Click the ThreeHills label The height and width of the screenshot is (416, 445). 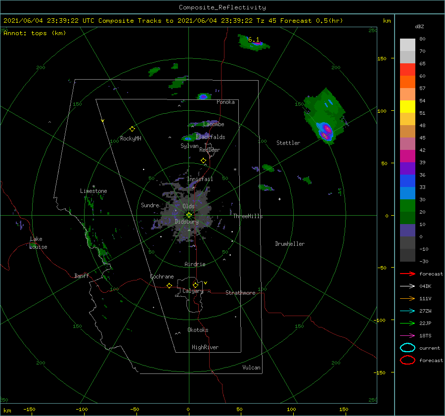(248, 216)
